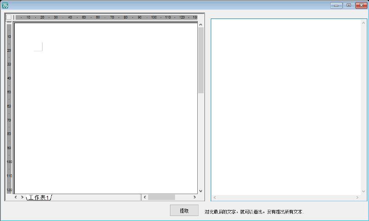Click the left arrow under the right text pane

point(215,197)
